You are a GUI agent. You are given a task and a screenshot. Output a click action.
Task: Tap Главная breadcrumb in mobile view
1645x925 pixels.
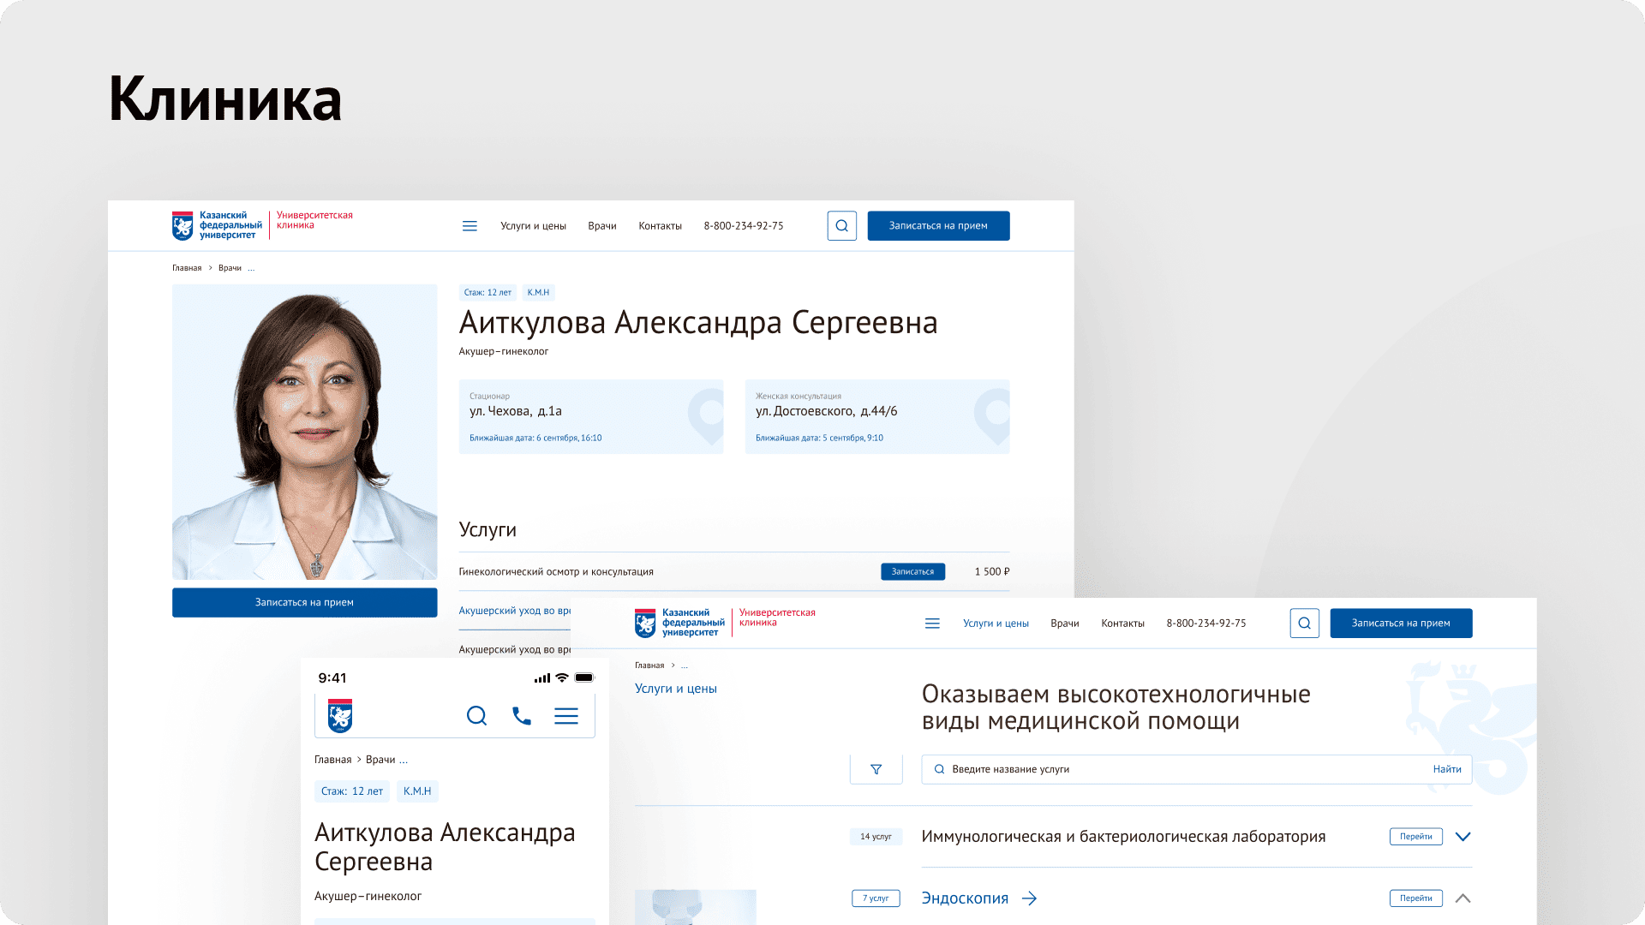(x=333, y=760)
